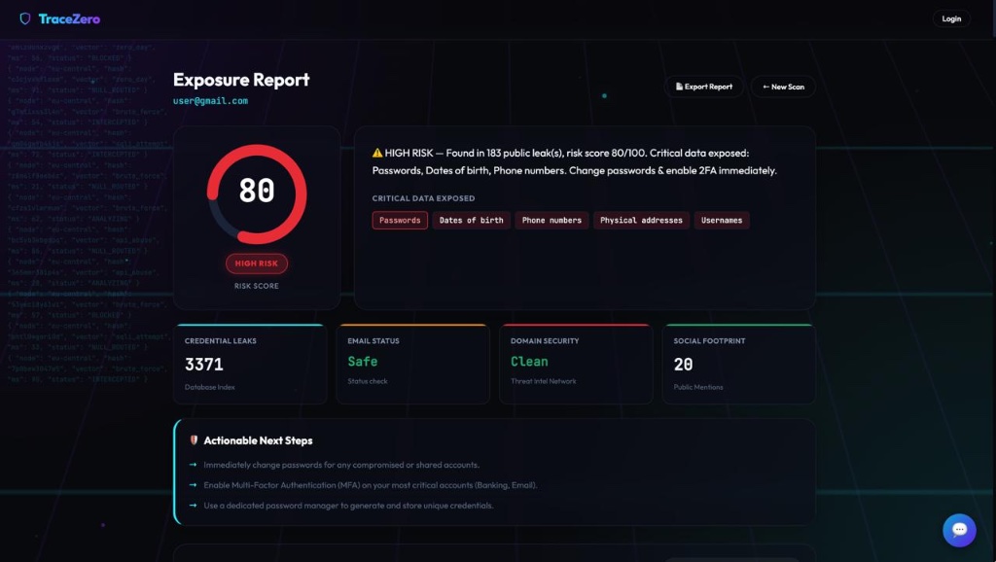This screenshot has height=562, width=996.
Task: Select the Physical addresses tag
Action: (x=641, y=221)
